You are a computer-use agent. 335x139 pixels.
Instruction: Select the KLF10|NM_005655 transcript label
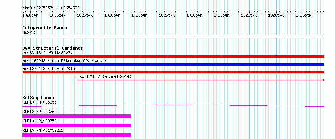[x=40, y=102]
